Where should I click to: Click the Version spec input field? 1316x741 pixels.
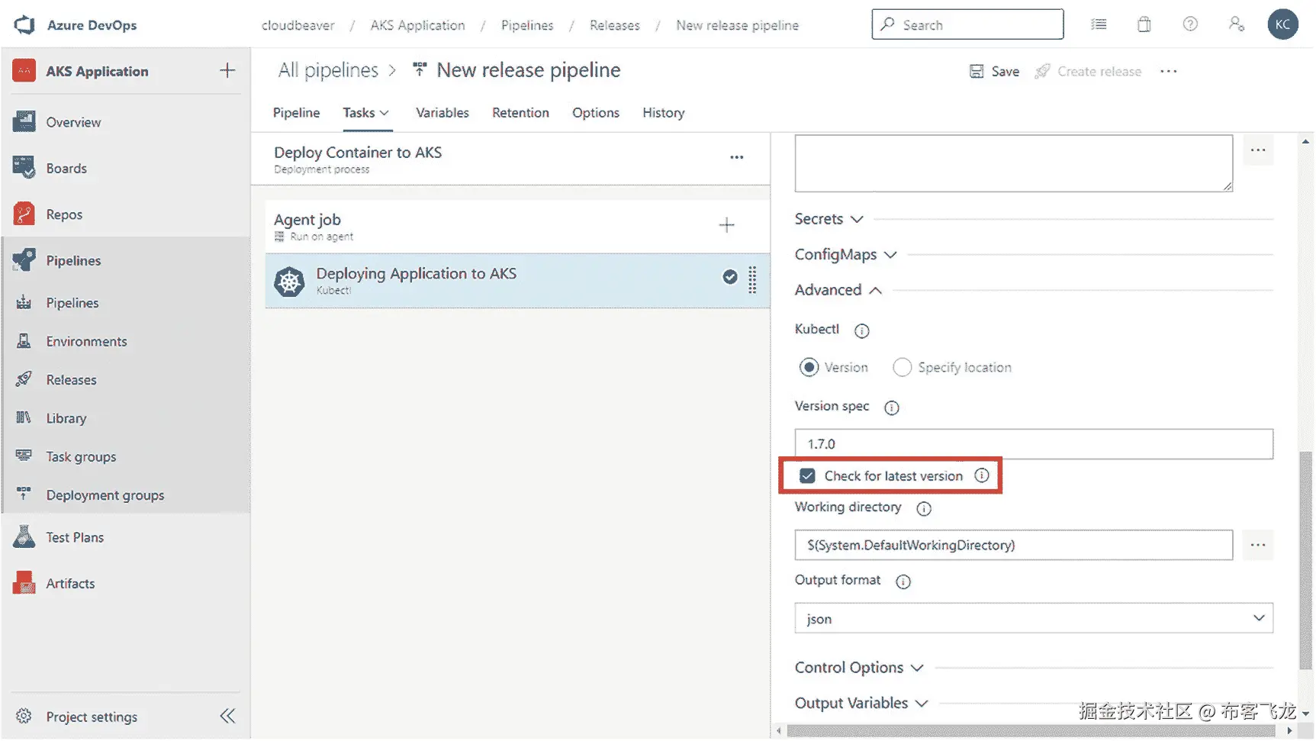click(x=1034, y=444)
